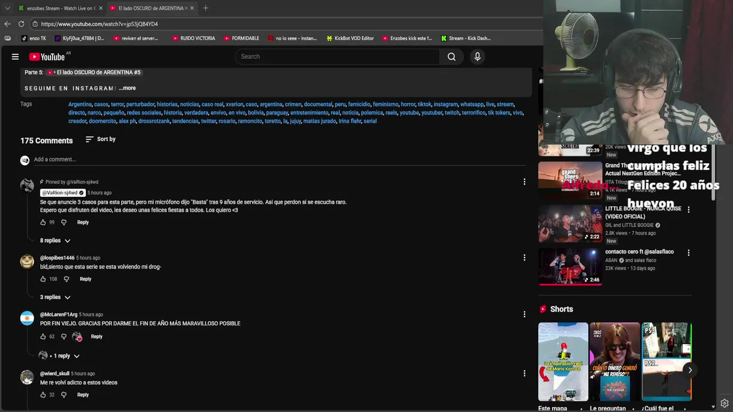Open McLarenF1Arg Argentina flag avatar
The width and height of the screenshot is (733, 412).
[x=27, y=318]
